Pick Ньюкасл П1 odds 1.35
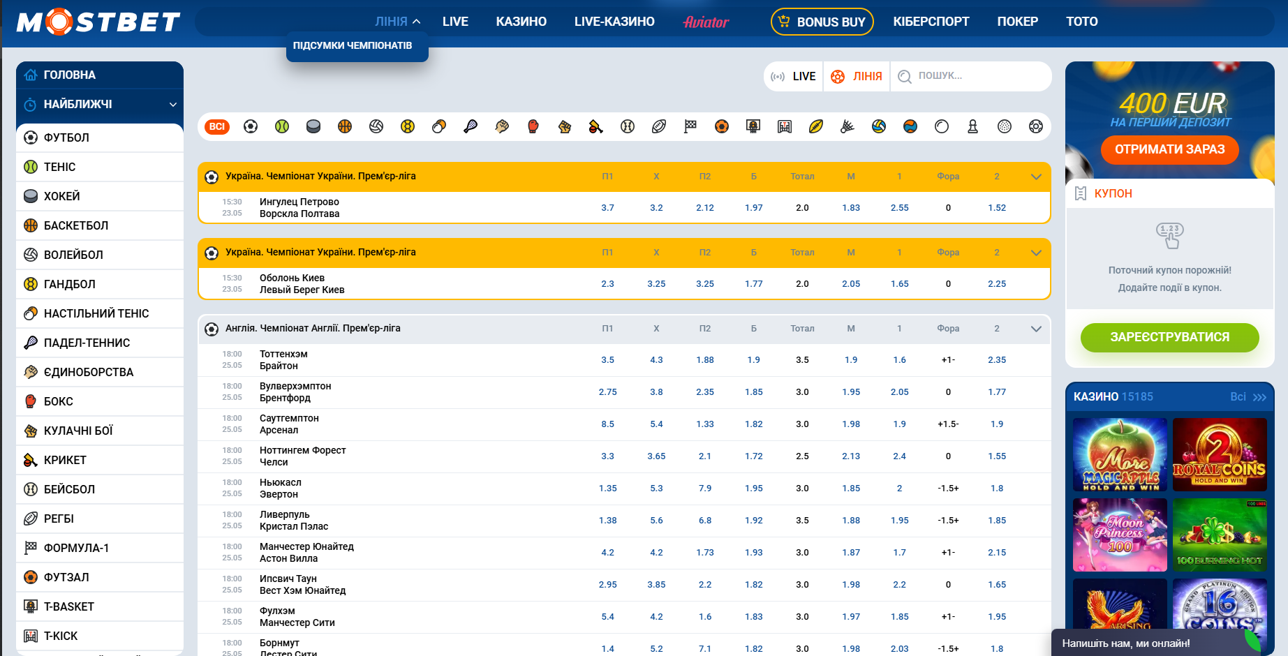 (x=608, y=489)
